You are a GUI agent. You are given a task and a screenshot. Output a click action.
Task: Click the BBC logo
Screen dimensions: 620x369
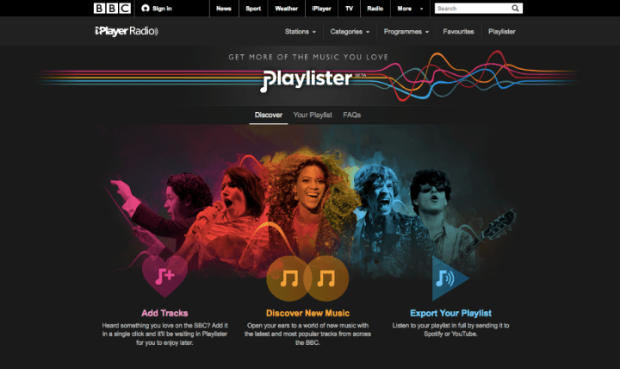pyautogui.click(x=112, y=9)
